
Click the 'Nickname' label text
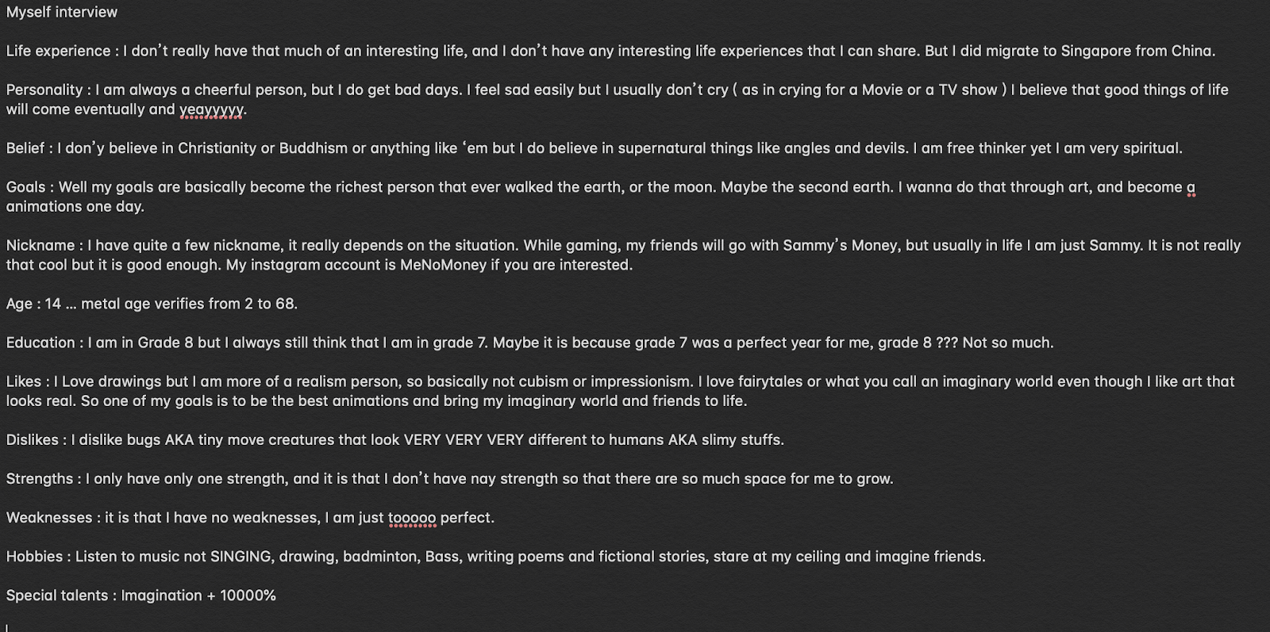click(x=40, y=246)
